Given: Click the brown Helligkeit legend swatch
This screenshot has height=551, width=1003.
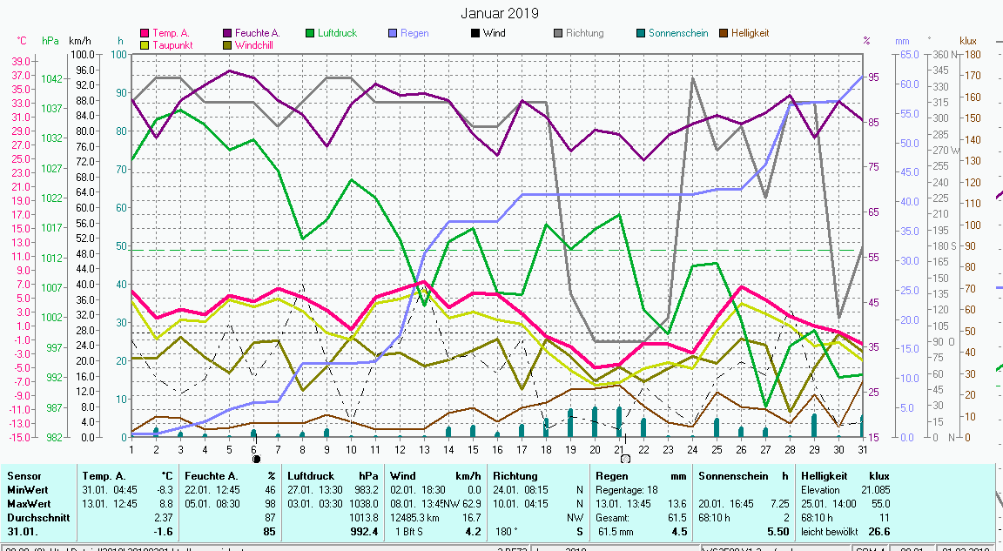Looking at the screenshot, I should click(x=724, y=33).
